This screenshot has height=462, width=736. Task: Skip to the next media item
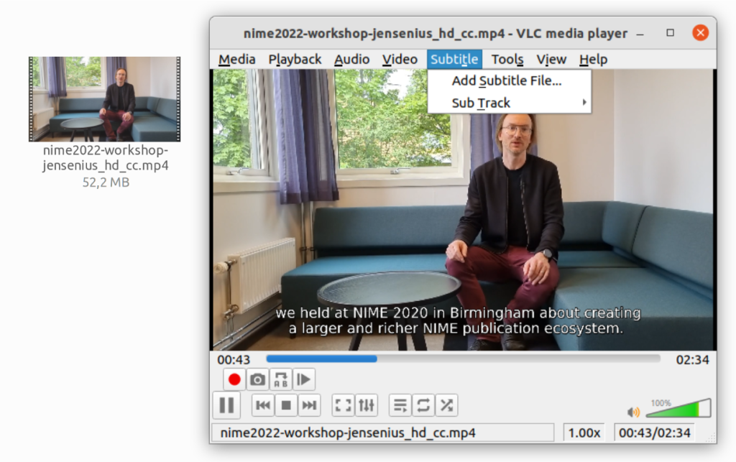click(309, 405)
